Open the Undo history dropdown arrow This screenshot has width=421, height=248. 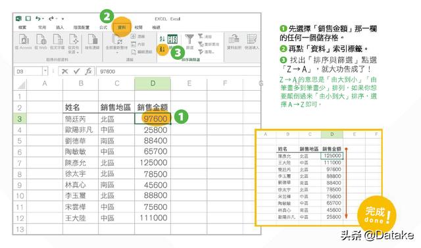coord(43,19)
